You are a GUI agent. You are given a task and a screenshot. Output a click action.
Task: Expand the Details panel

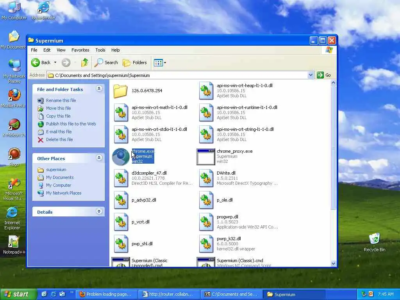click(99, 211)
